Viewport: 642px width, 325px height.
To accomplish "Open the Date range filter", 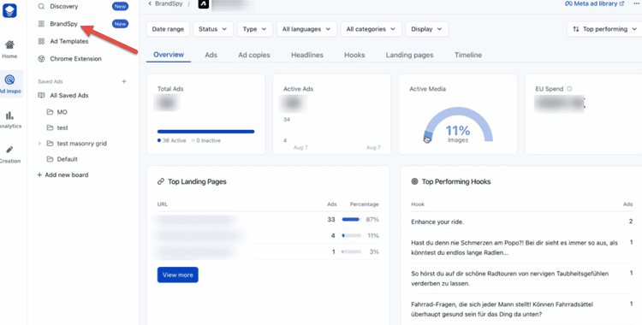I will (168, 29).
